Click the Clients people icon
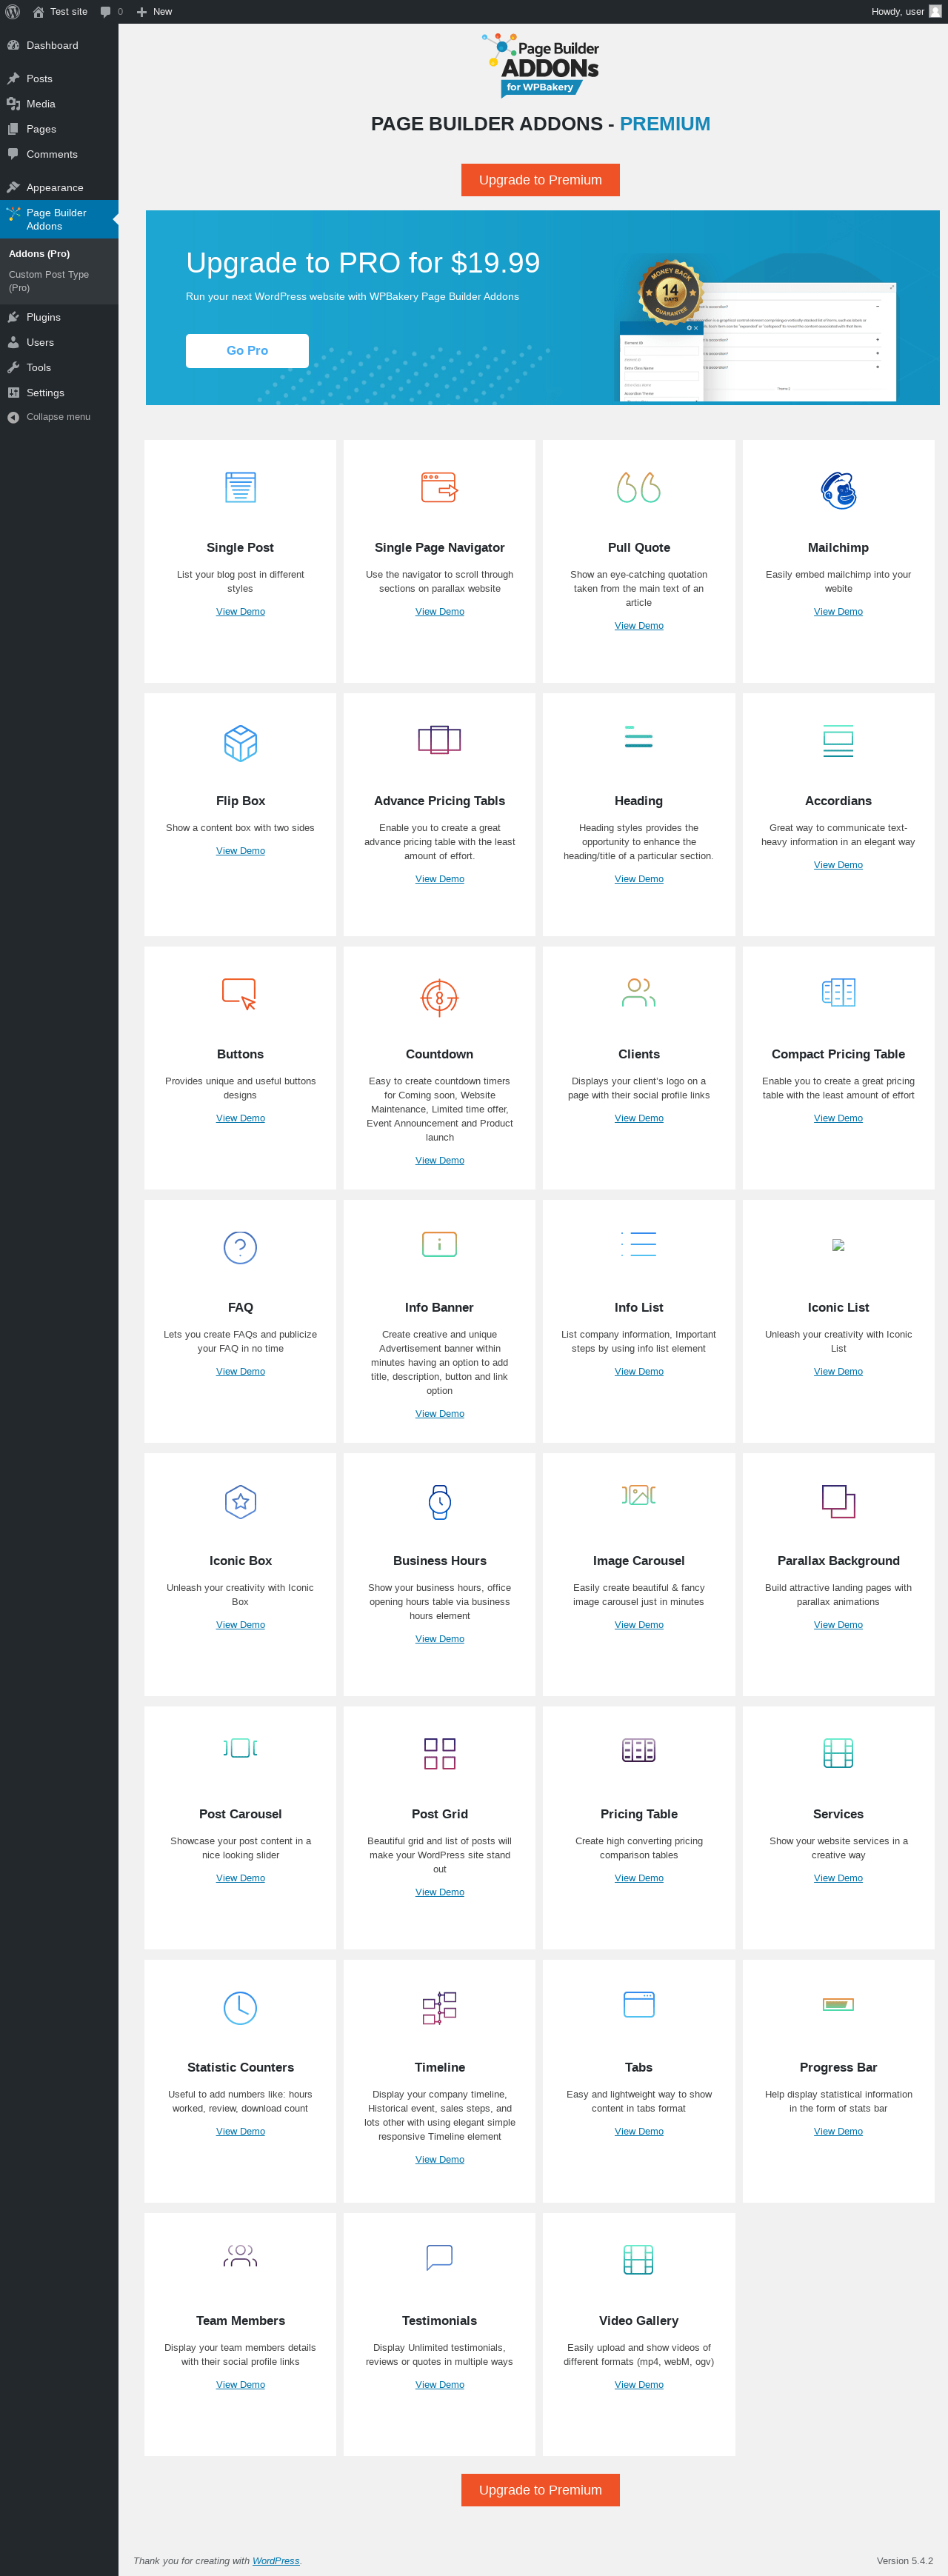 click(x=638, y=993)
